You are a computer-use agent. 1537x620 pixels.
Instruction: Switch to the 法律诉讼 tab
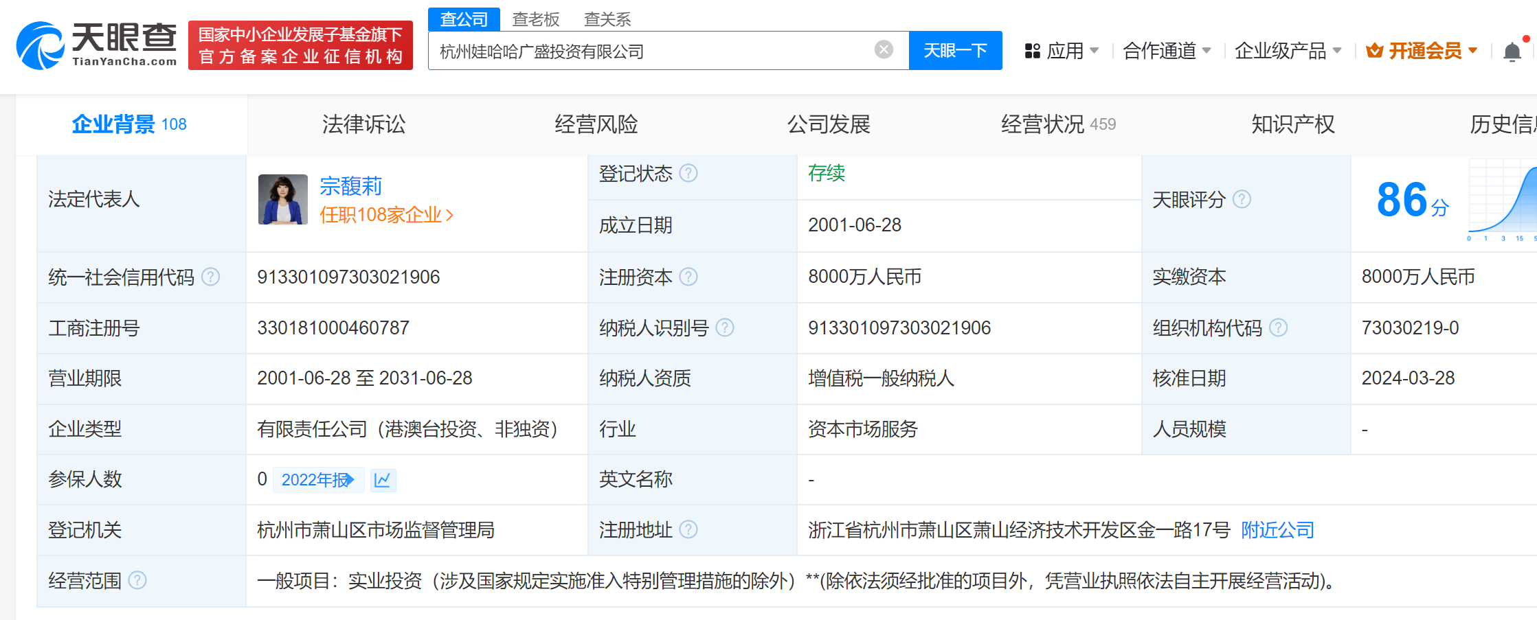(x=363, y=124)
